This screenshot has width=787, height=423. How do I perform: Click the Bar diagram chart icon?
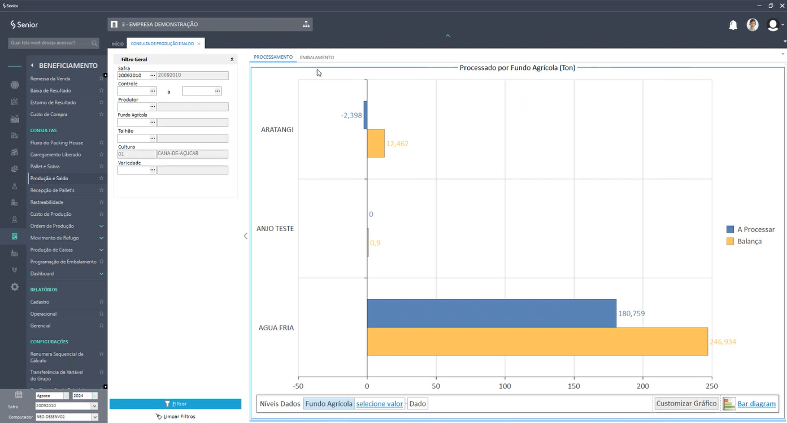729,404
